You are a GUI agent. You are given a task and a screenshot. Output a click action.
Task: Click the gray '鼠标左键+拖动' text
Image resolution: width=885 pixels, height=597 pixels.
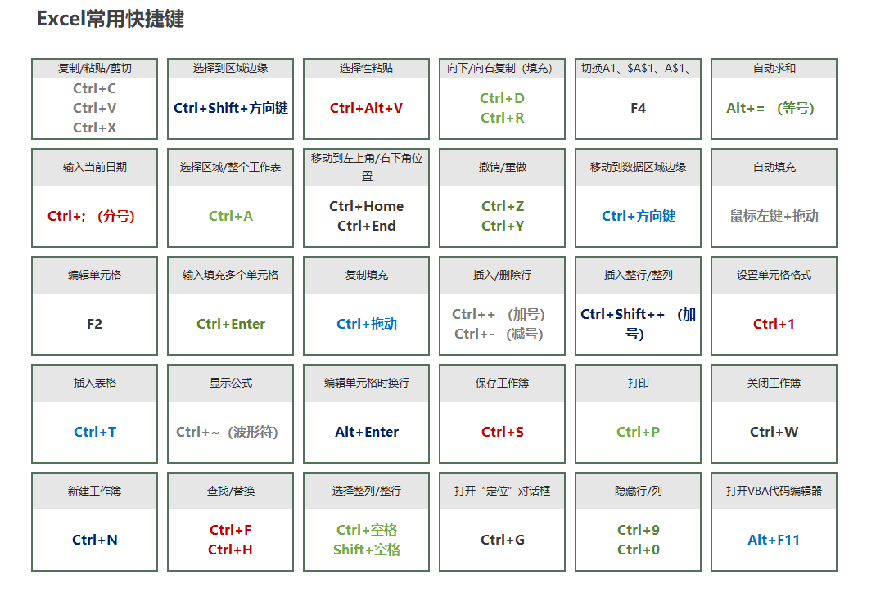pos(774,216)
